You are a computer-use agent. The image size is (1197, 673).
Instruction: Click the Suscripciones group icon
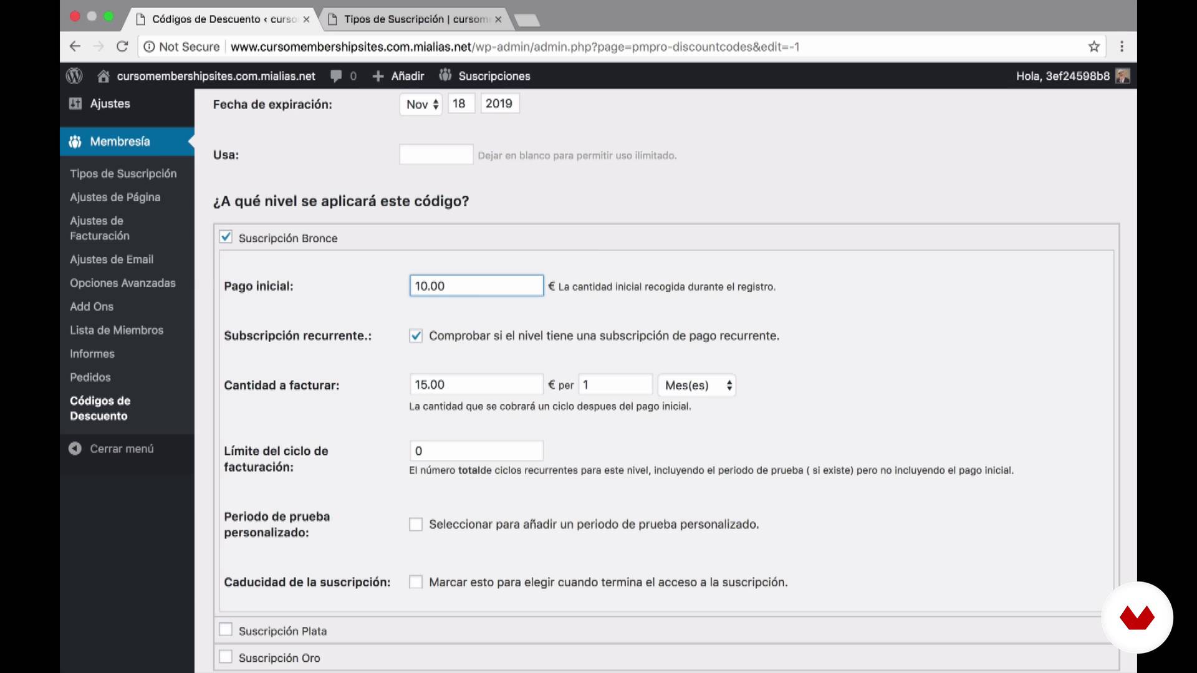pyautogui.click(x=445, y=75)
